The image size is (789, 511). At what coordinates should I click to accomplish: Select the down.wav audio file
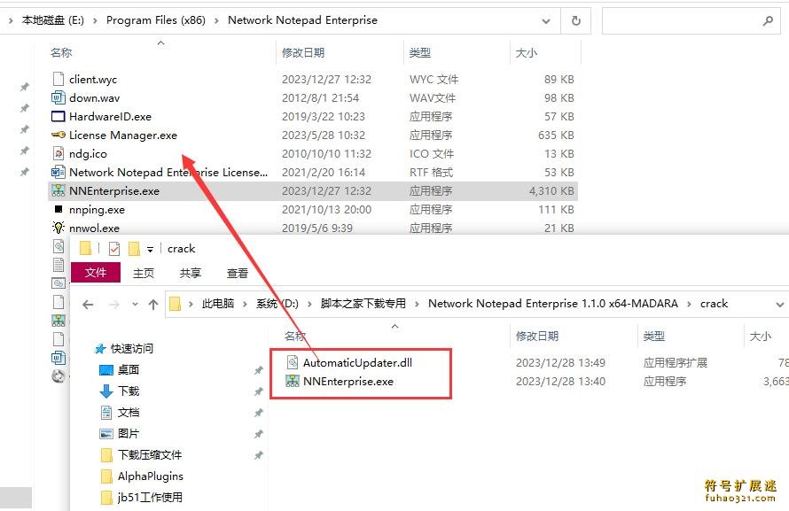click(93, 97)
